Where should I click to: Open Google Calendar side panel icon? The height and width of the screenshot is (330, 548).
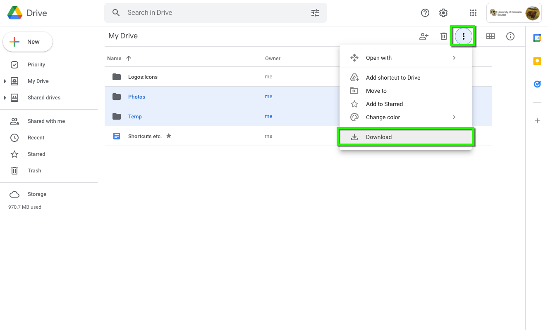[x=537, y=38]
